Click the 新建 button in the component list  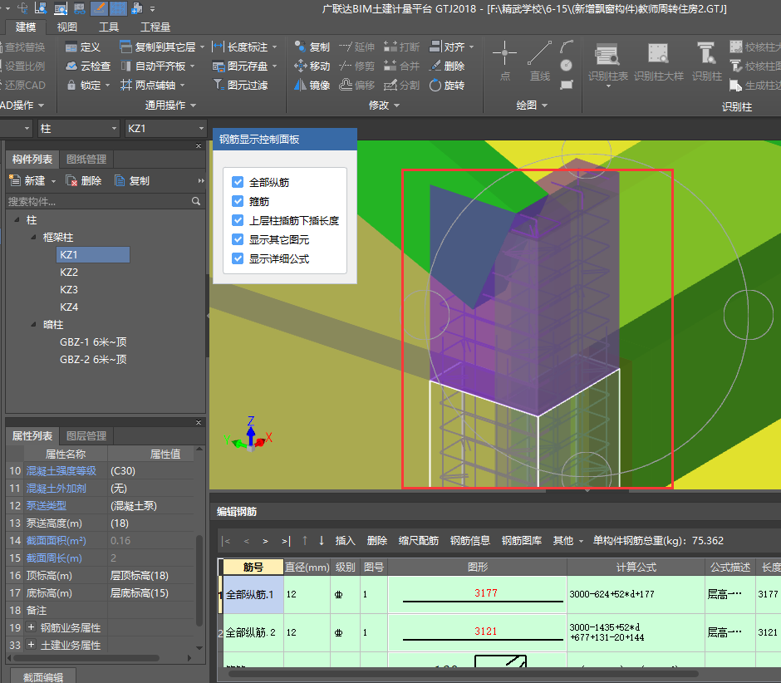28,181
